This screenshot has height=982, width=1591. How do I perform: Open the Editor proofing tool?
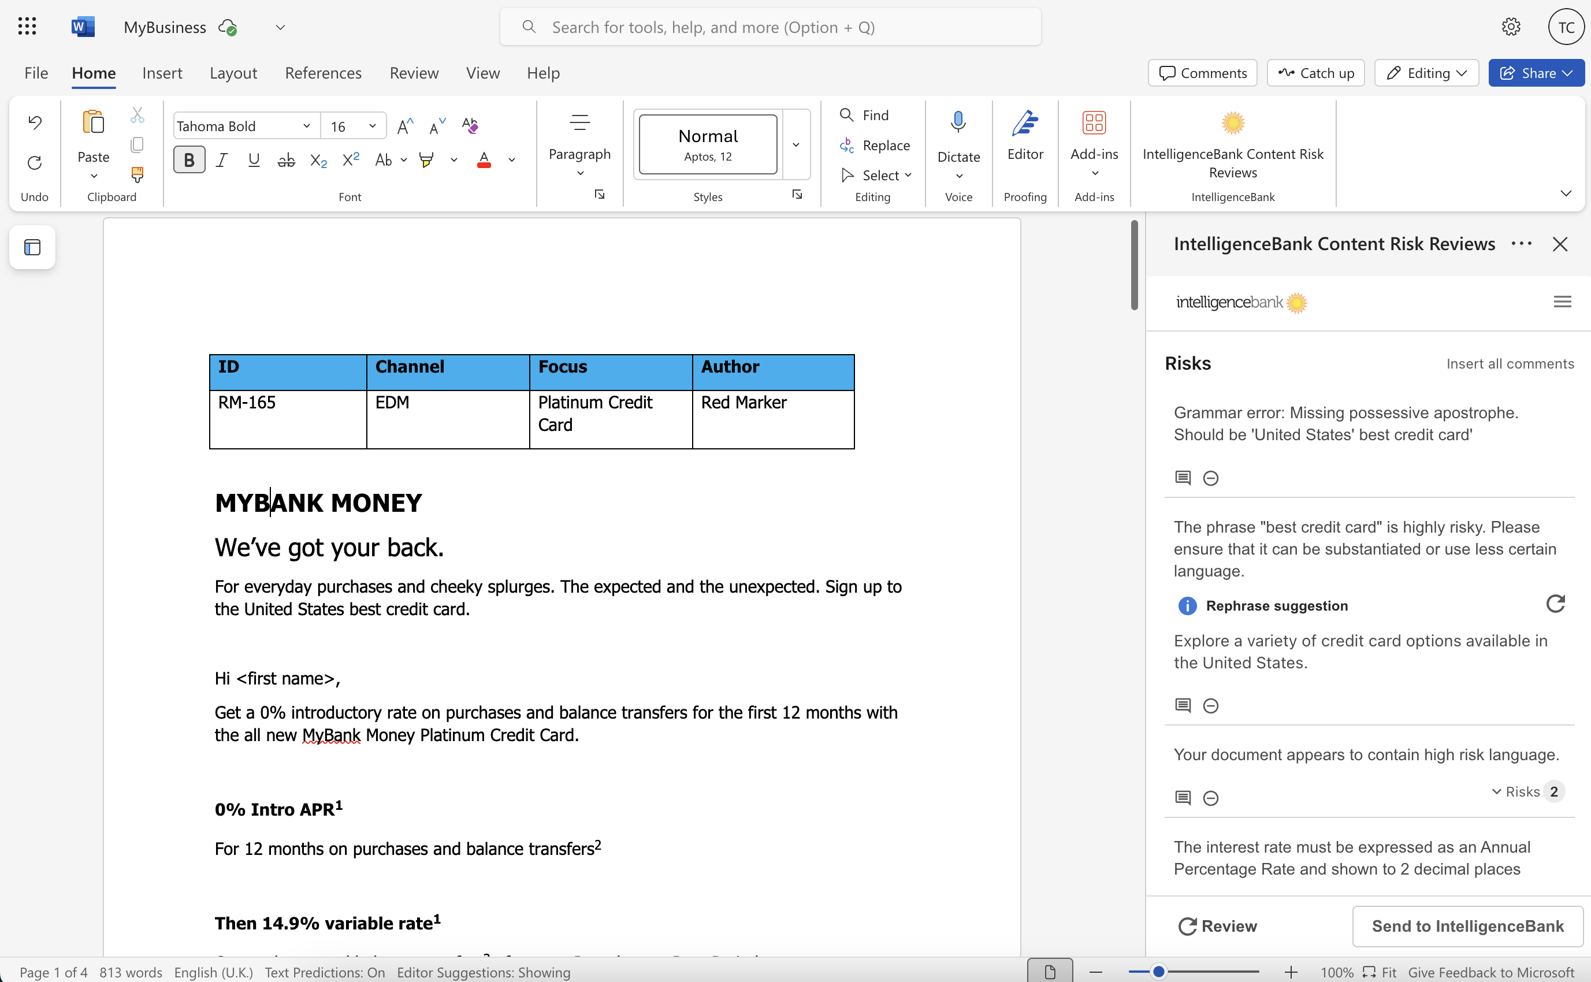(1025, 135)
